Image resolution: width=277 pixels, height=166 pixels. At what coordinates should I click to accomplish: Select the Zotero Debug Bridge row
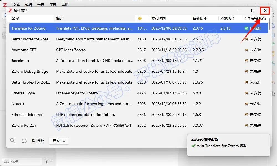point(139,71)
